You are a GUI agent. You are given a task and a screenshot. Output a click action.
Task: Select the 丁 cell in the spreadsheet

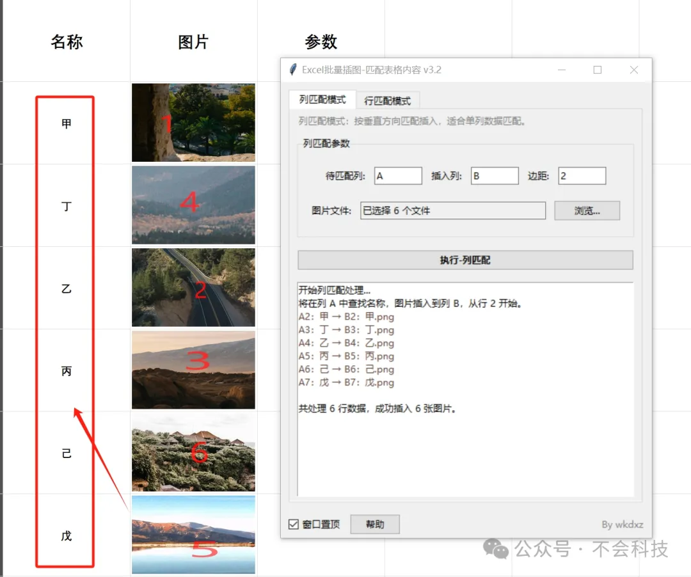[66, 206]
